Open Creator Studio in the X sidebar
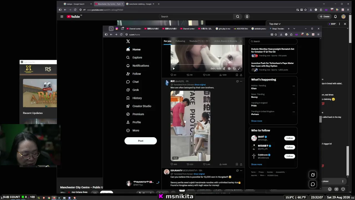 [139, 106]
